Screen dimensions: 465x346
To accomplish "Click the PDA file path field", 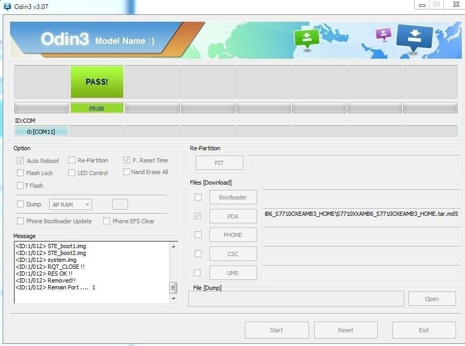I will 361,216.
